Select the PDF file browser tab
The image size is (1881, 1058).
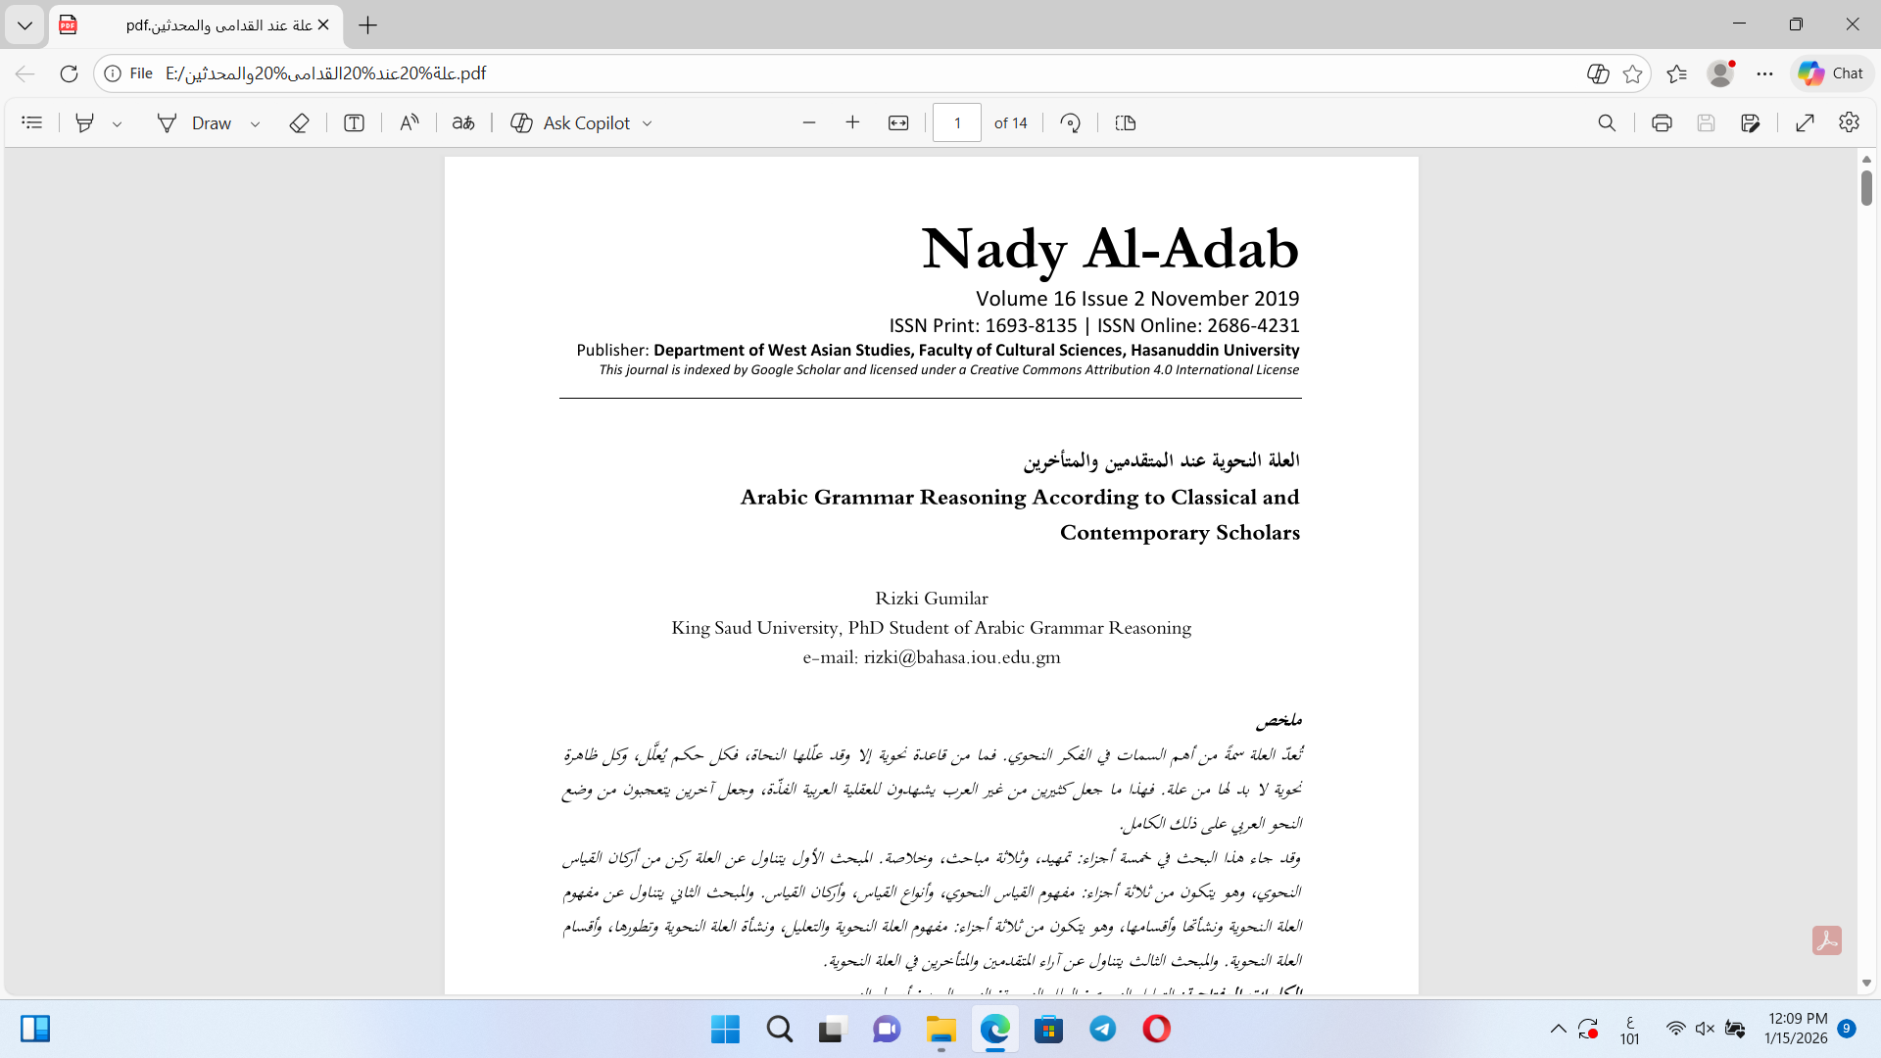click(196, 25)
